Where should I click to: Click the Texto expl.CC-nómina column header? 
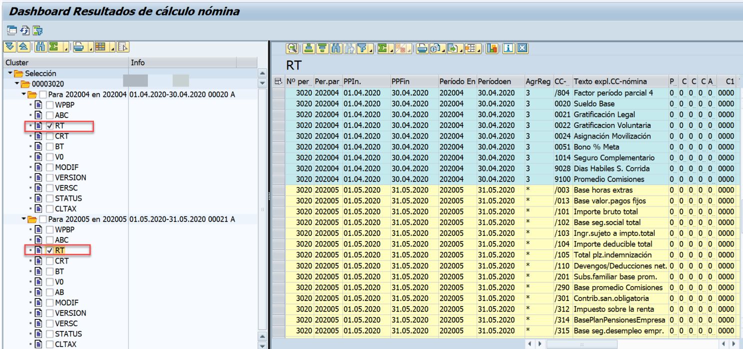[620, 81]
